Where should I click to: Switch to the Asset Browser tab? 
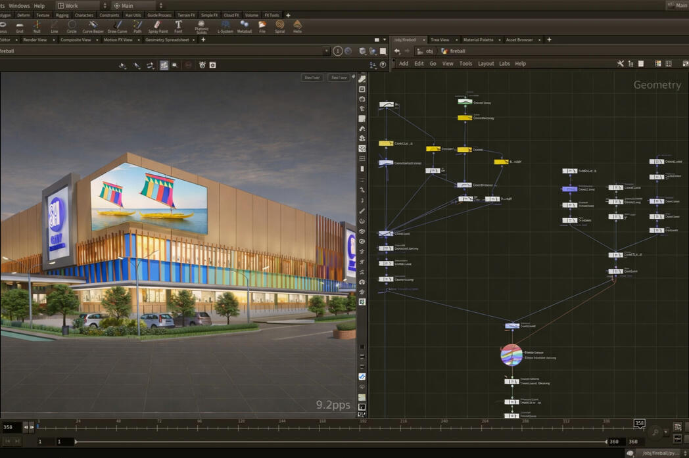(x=519, y=40)
